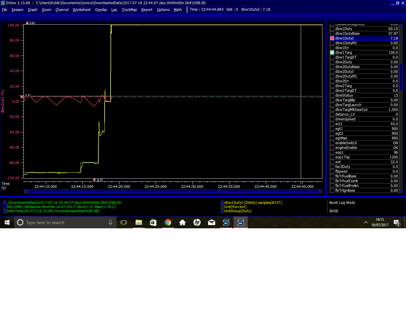
Task: Open the TrackMap menu
Action: tap(129, 10)
